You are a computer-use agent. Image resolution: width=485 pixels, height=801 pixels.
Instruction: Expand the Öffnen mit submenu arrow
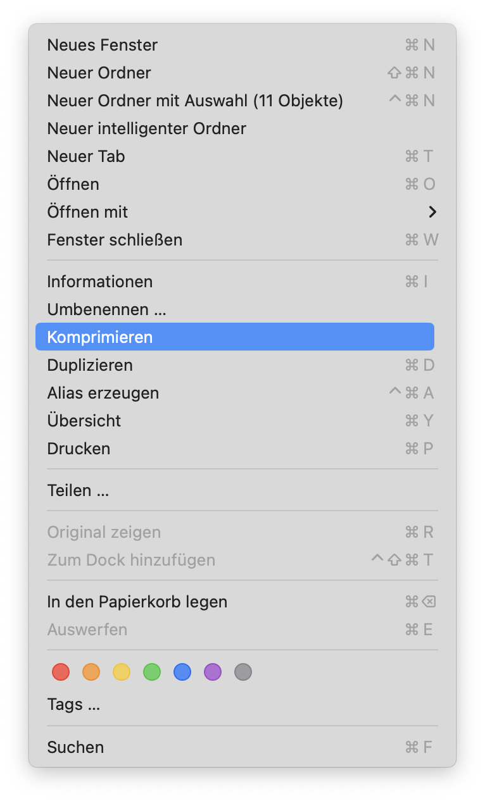(432, 212)
